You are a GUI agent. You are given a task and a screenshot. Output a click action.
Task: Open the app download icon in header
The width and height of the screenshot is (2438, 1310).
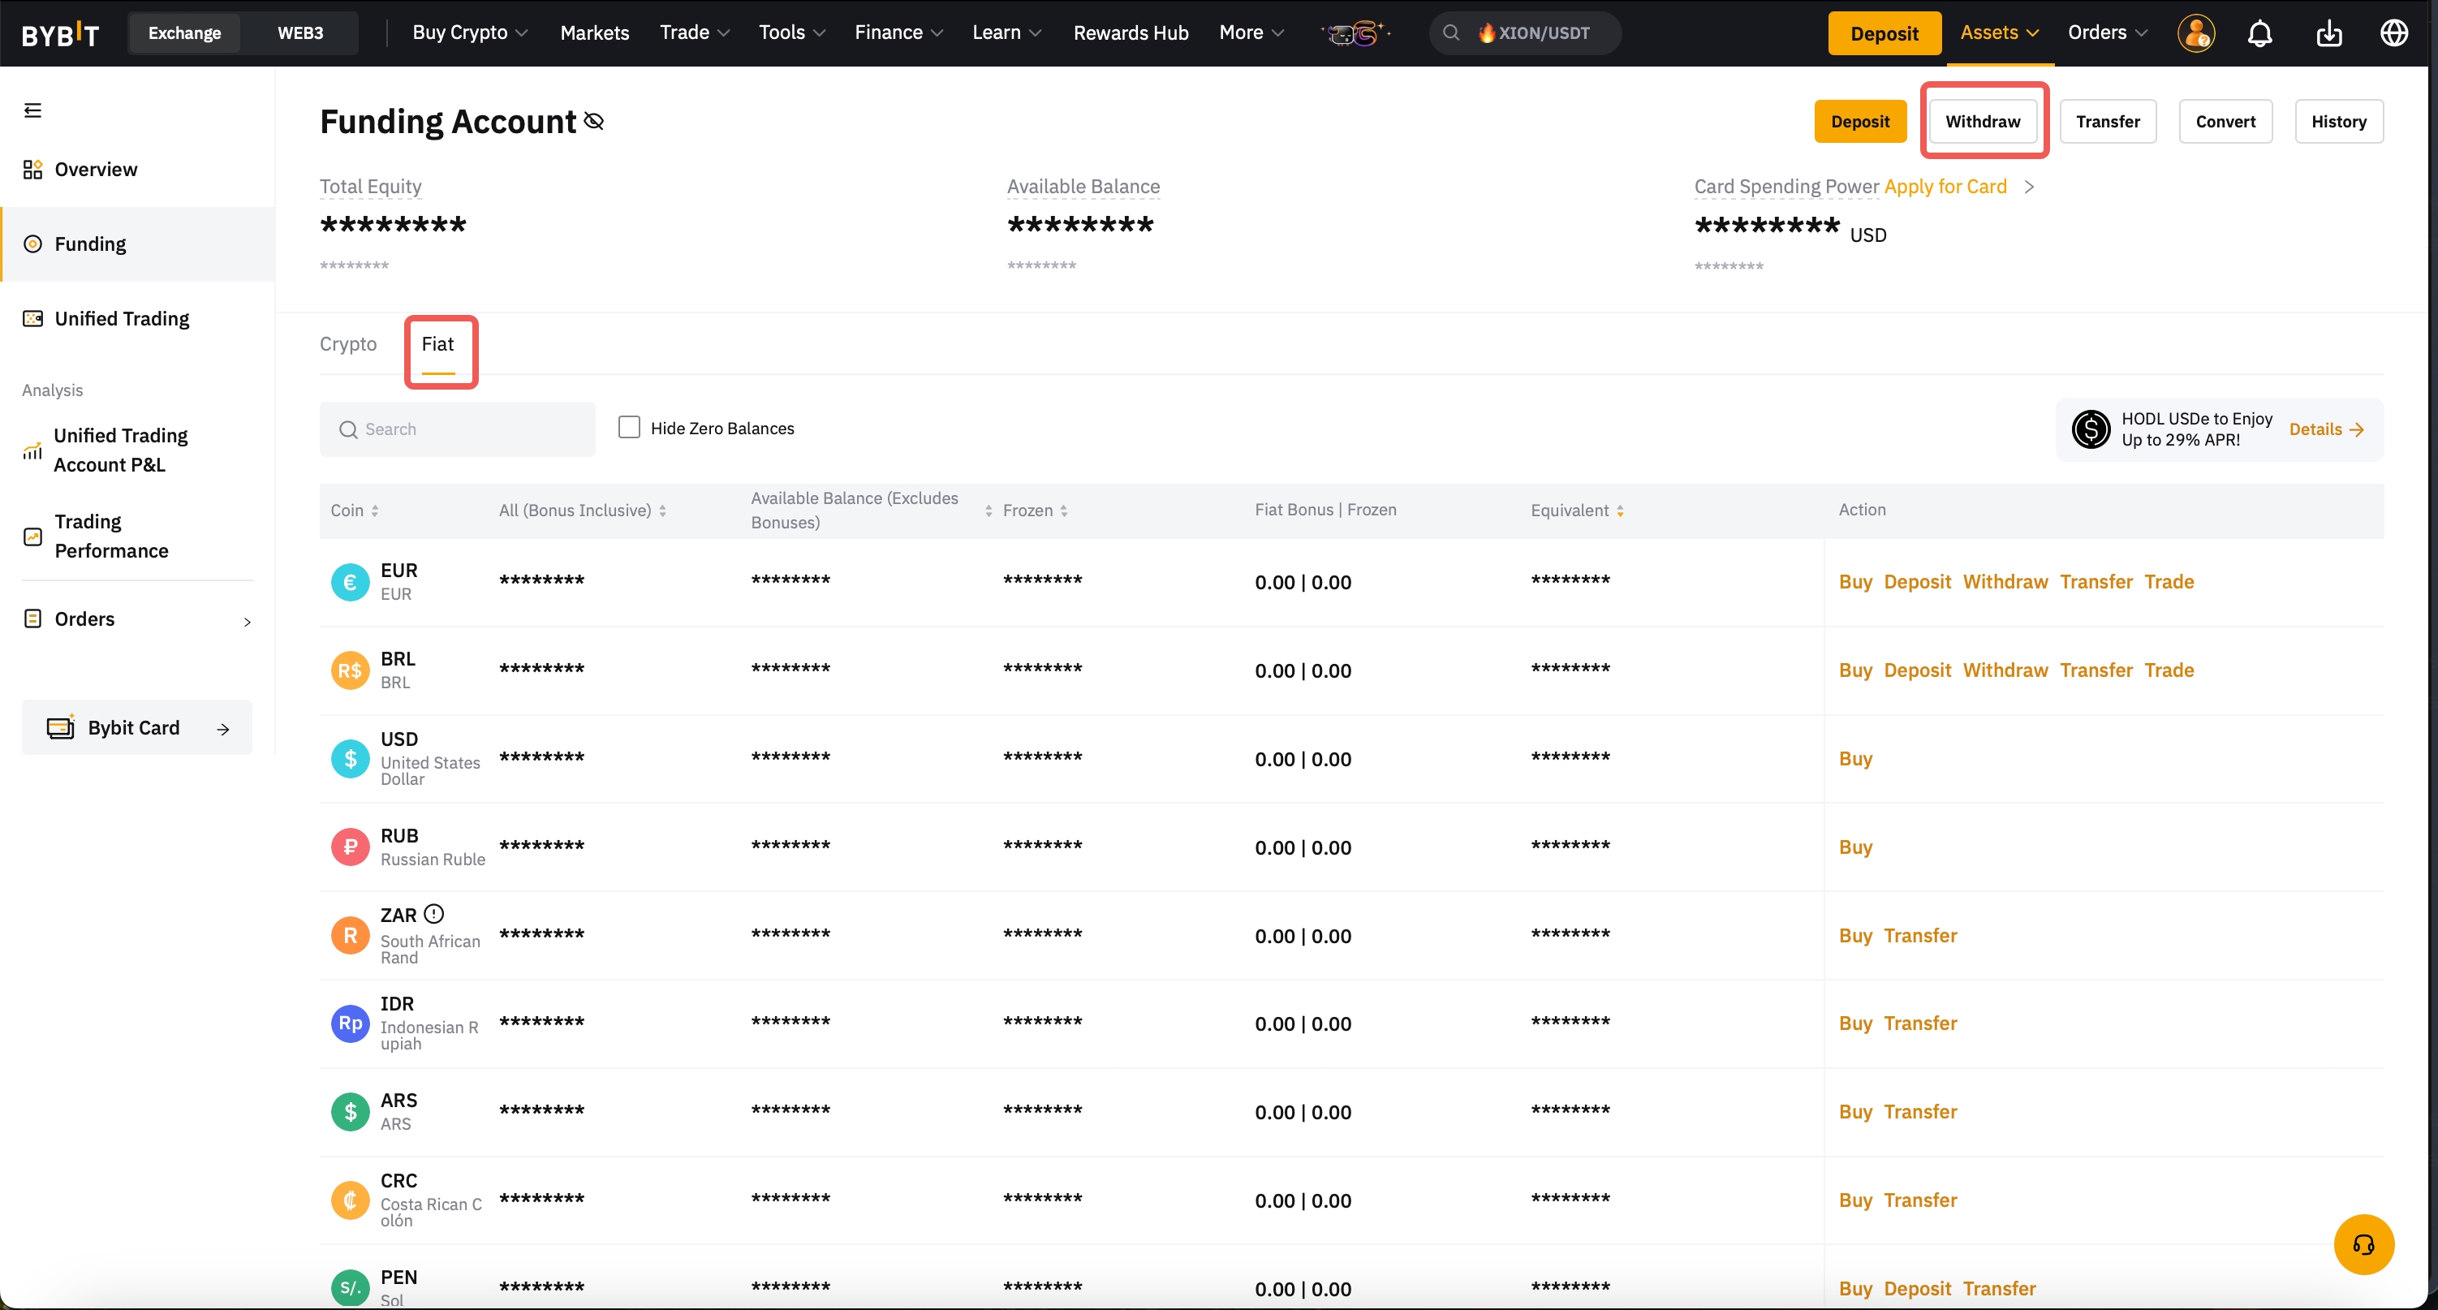click(2328, 34)
